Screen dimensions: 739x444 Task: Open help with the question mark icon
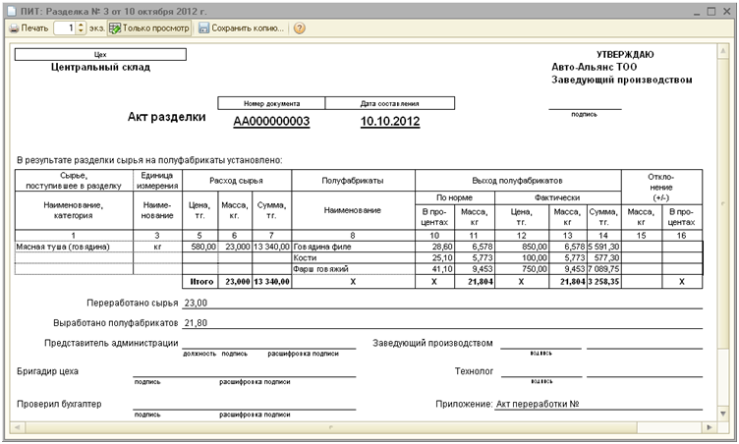click(x=299, y=28)
